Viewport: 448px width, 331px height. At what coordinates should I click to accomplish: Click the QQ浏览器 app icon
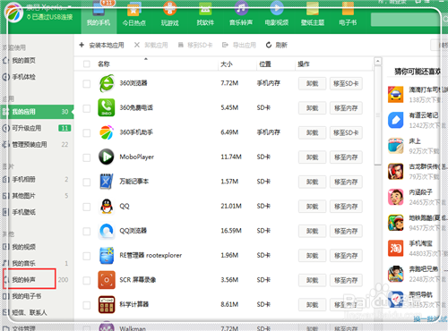click(107, 231)
